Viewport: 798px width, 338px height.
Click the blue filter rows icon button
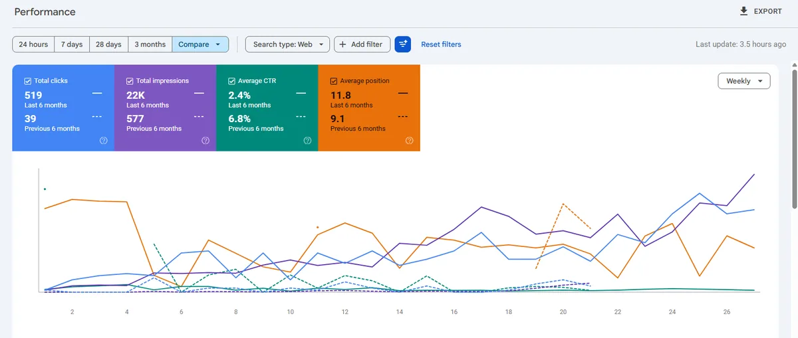403,44
